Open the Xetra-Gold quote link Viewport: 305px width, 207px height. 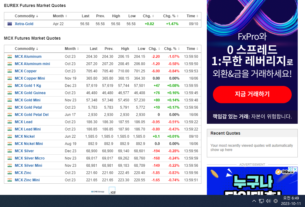pyautogui.click(x=24, y=24)
